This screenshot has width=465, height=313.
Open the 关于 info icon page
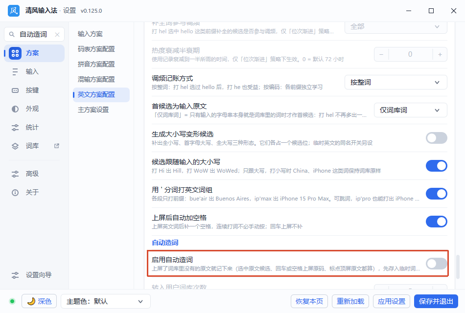[x=15, y=193]
